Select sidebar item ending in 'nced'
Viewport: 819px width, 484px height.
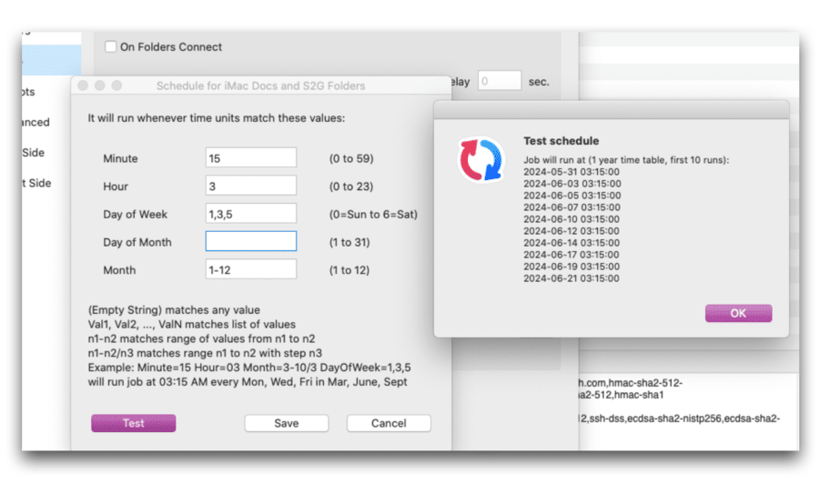35,122
